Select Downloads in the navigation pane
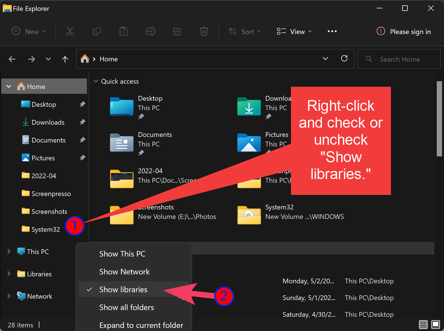444x331 pixels. (44, 122)
